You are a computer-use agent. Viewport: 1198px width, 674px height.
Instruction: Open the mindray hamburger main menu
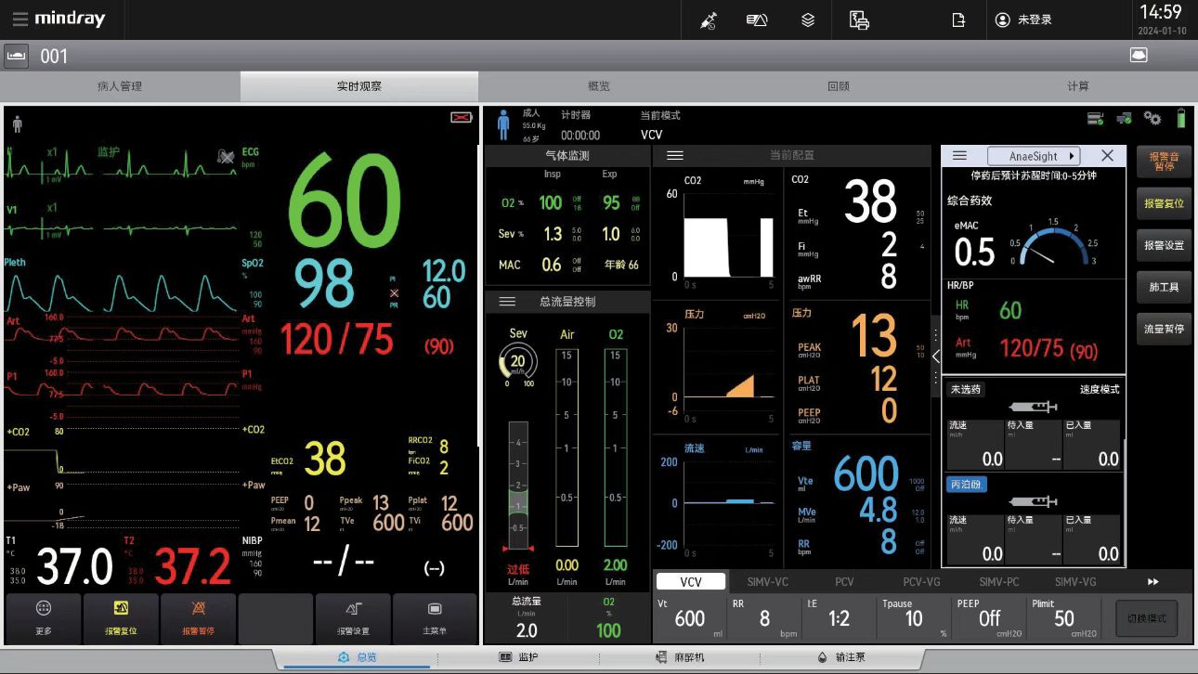pyautogui.click(x=20, y=19)
